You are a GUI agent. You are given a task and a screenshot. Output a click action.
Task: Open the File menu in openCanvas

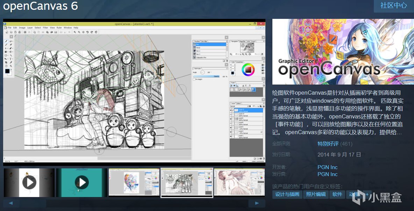point(9,28)
